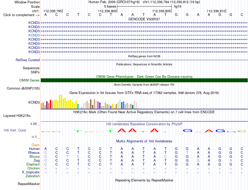Screen dimensions: 248x190
Task: Open the RefSeq Curated track label
Action: point(28,60)
